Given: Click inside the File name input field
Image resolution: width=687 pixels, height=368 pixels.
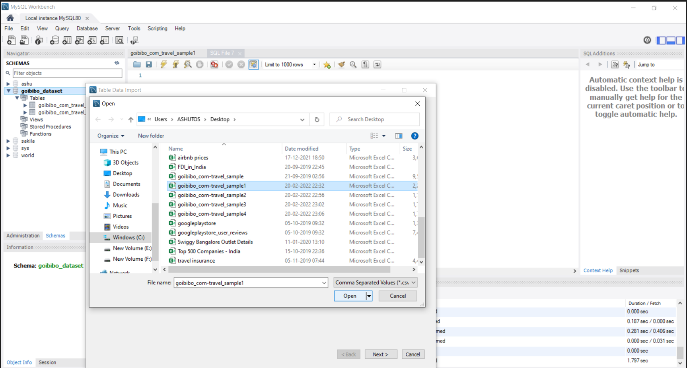Looking at the screenshot, I should click(x=247, y=283).
